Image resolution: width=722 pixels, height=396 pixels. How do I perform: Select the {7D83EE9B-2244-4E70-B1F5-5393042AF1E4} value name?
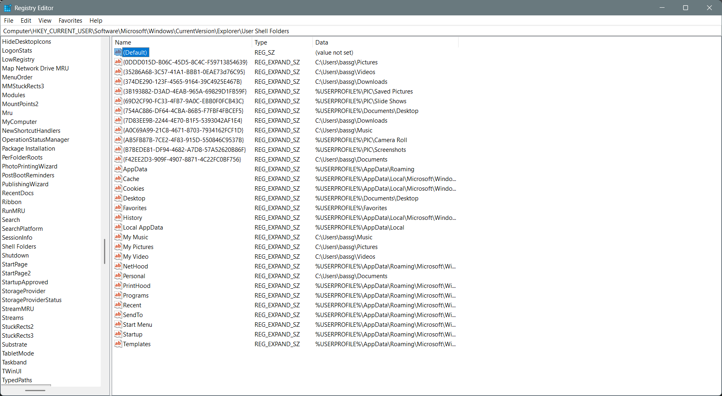click(x=183, y=121)
